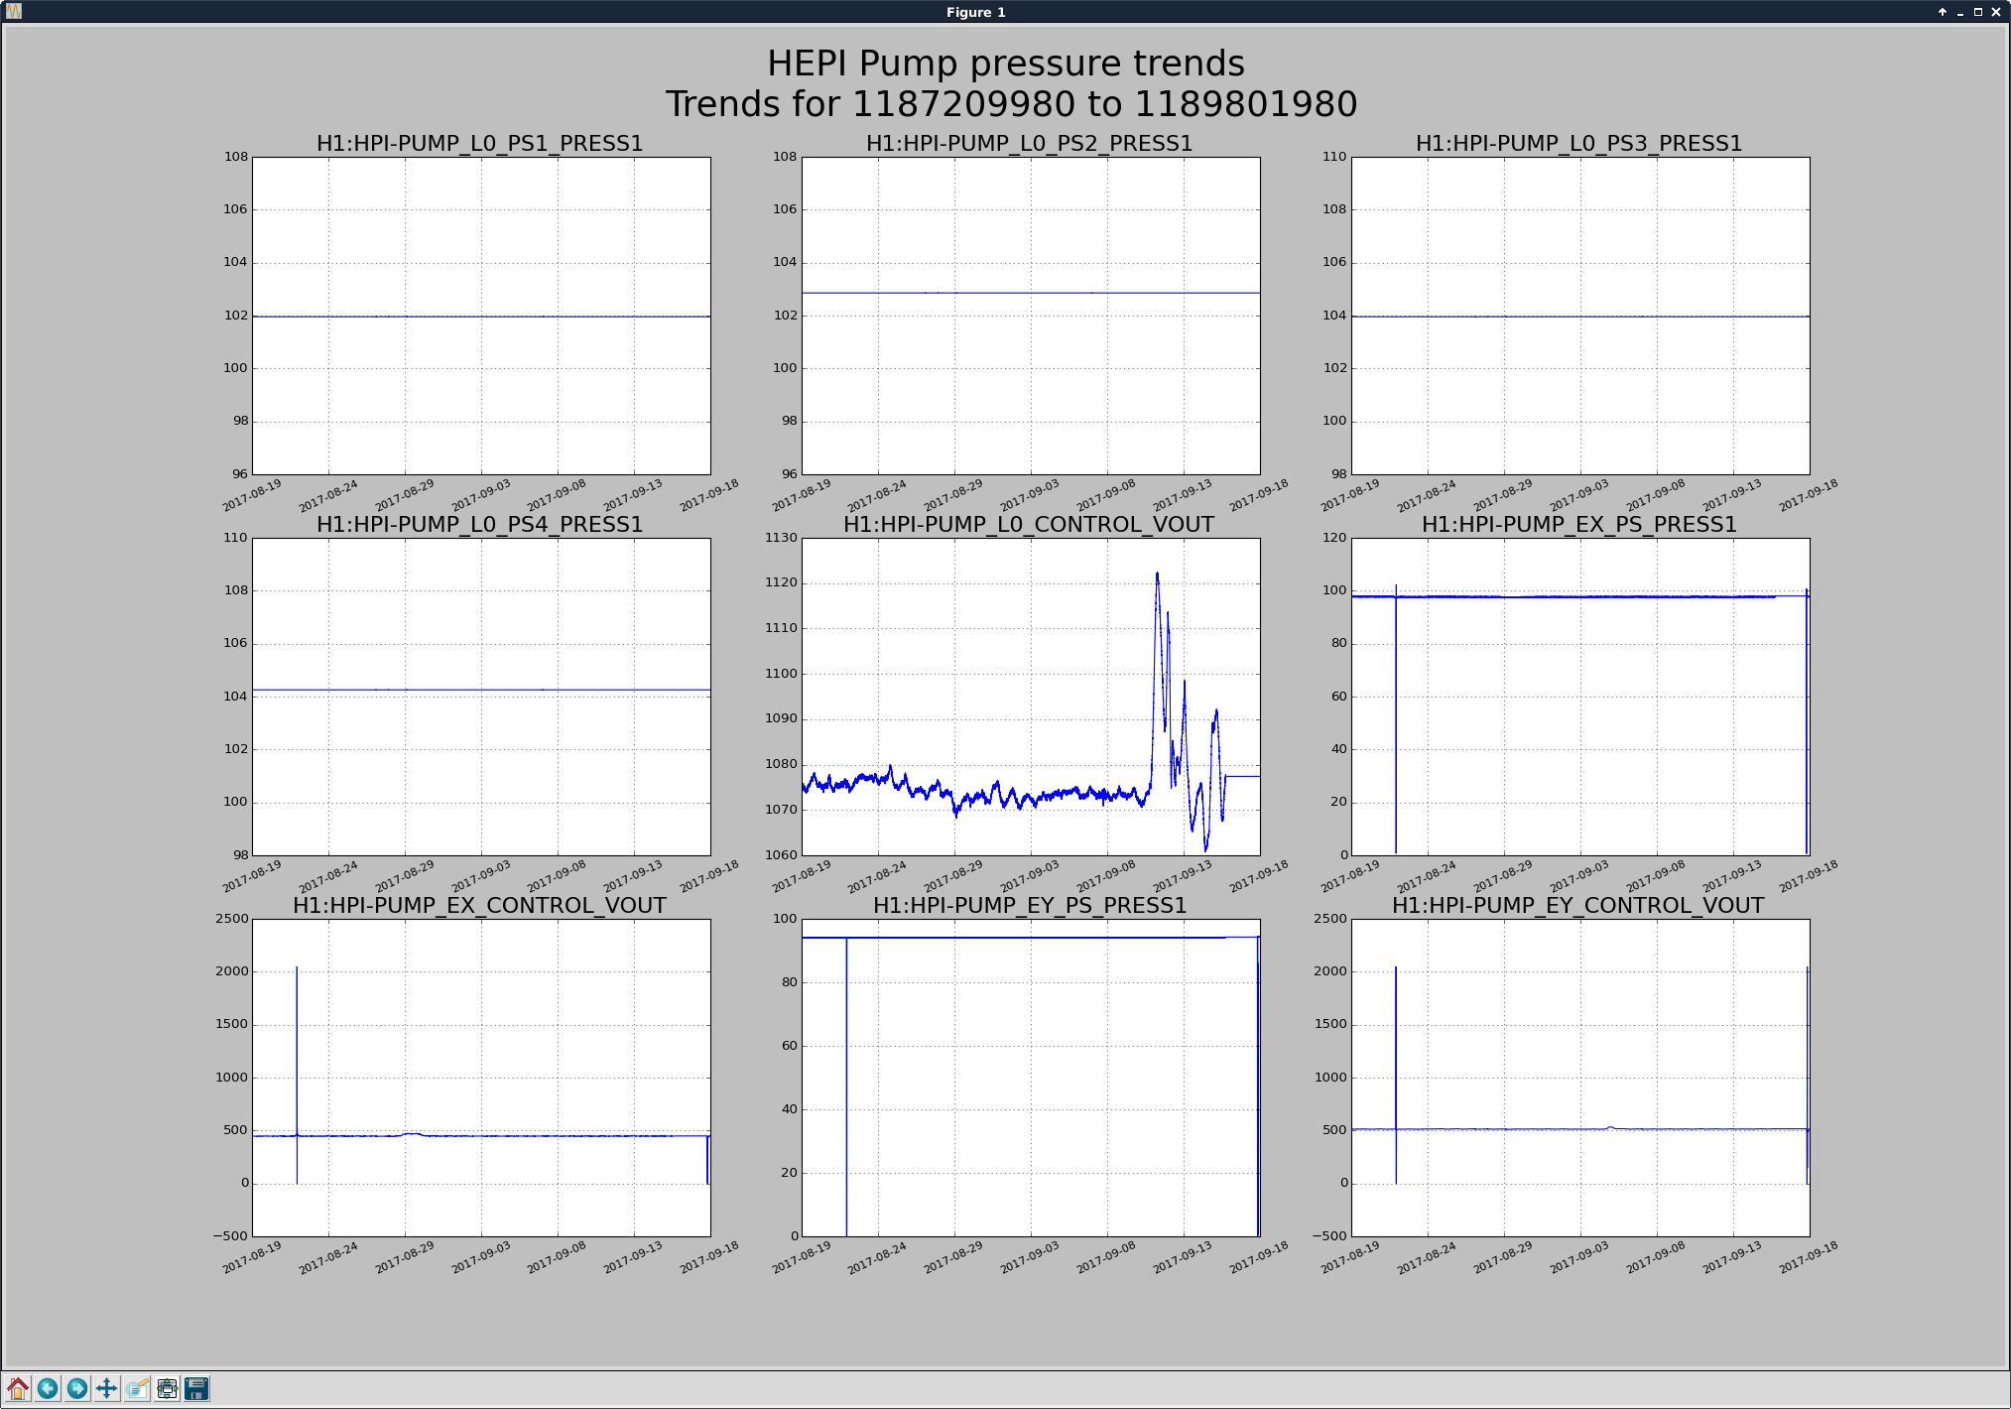The width and height of the screenshot is (2011, 1409).
Task: Click the −500 y-axis label of EY_CONTROL_VOUT
Action: pos(1329,1236)
